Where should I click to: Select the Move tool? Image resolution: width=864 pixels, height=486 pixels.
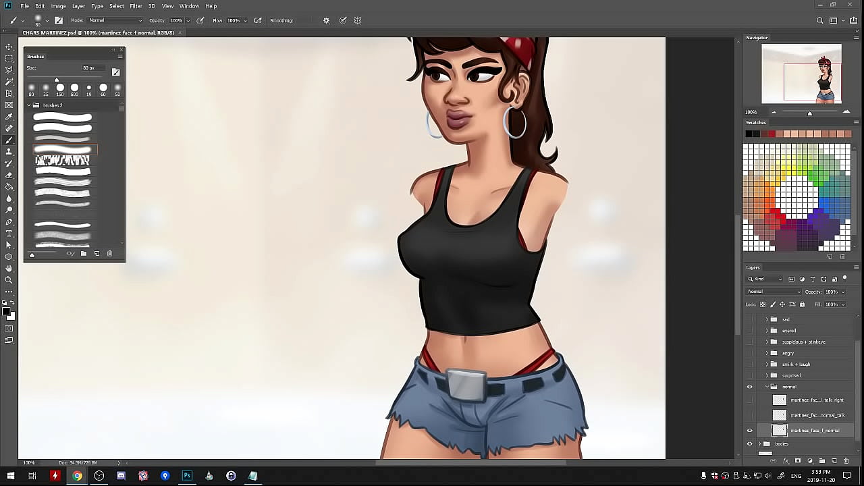[9, 47]
